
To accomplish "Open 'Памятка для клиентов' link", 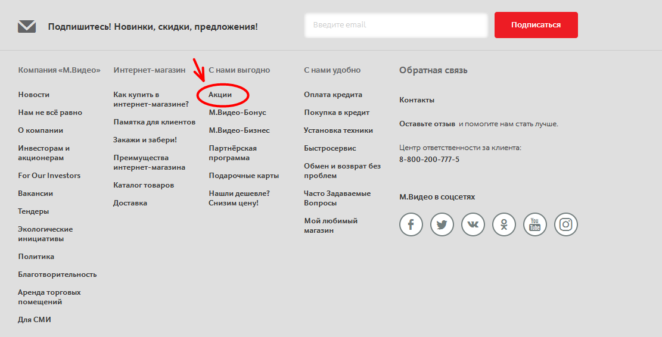I will click(x=154, y=122).
